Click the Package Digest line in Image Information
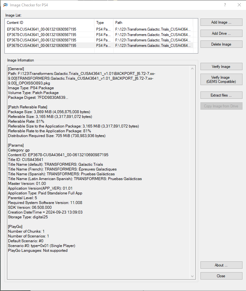 point(38,98)
